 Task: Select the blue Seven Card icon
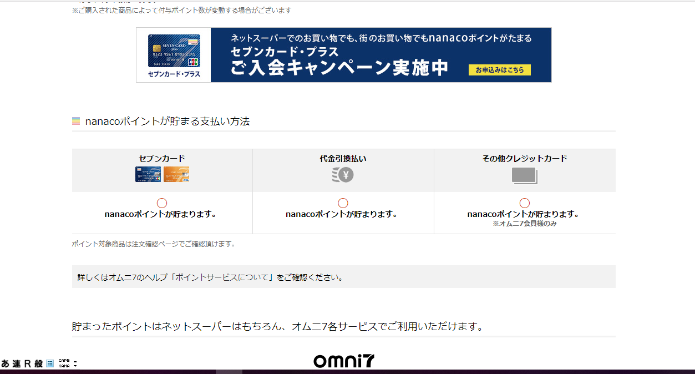148,174
